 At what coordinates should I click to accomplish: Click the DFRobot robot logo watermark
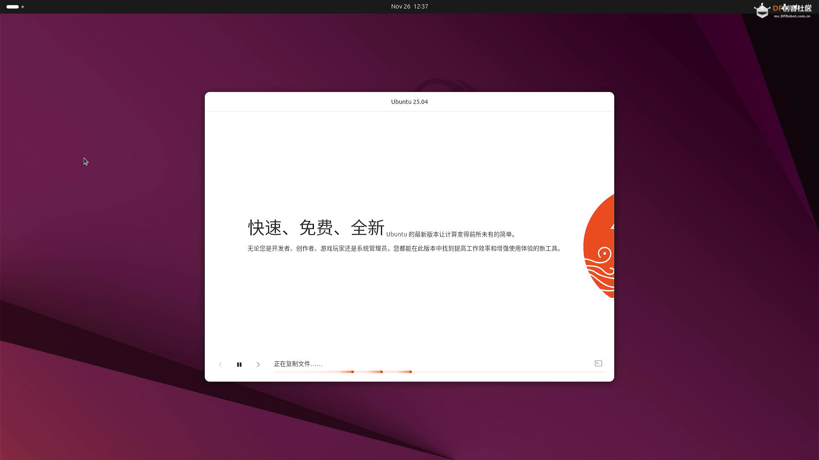pyautogui.click(x=762, y=10)
